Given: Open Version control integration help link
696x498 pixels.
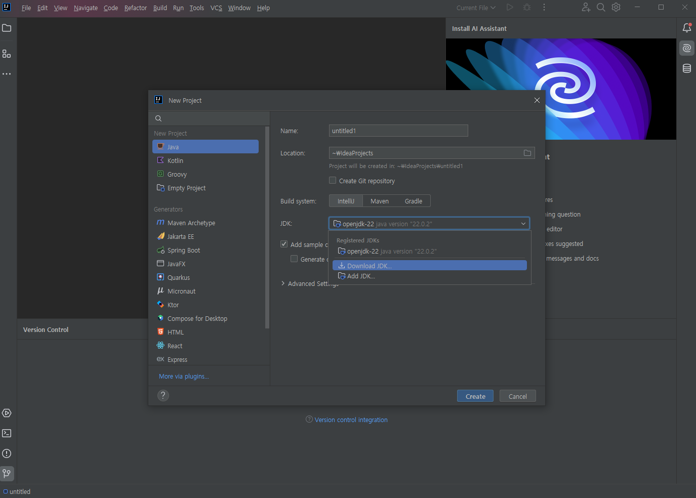Looking at the screenshot, I should click(x=351, y=420).
